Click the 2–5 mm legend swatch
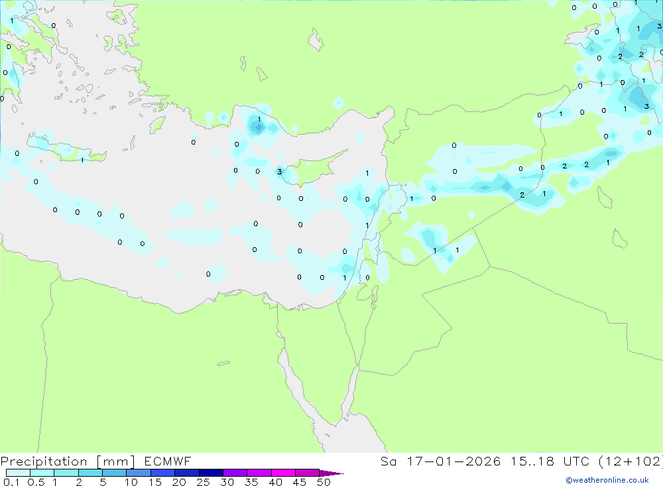 tap(90, 473)
